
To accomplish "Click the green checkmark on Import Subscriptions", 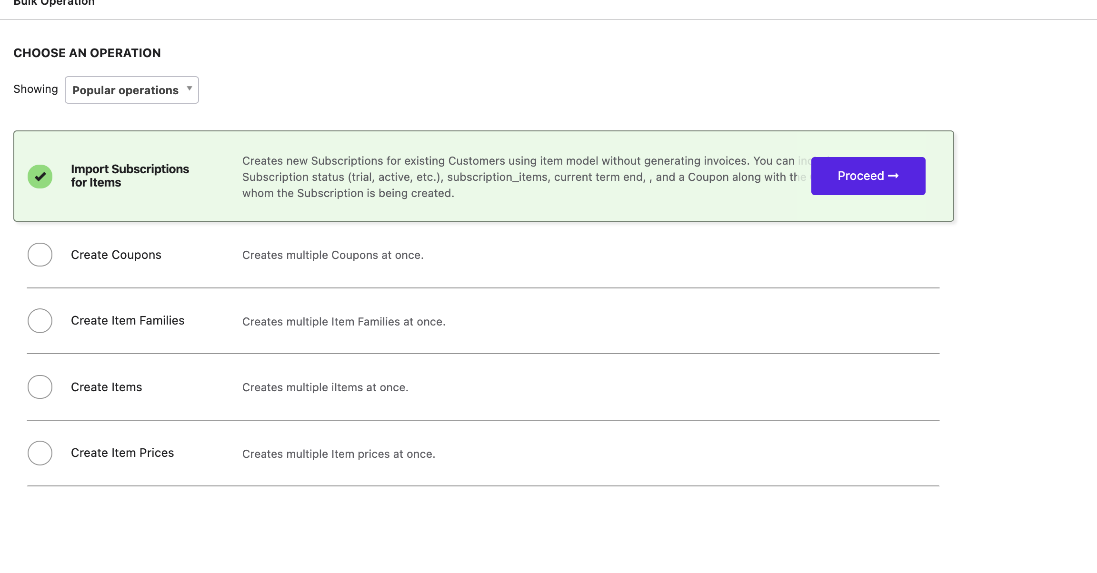I will (x=40, y=177).
